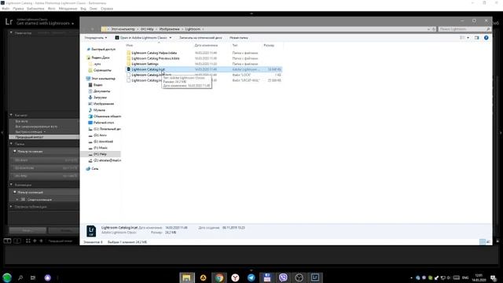Open Правка menu in Lightroom
This screenshot has width=503, height=283.
pos(18,9)
